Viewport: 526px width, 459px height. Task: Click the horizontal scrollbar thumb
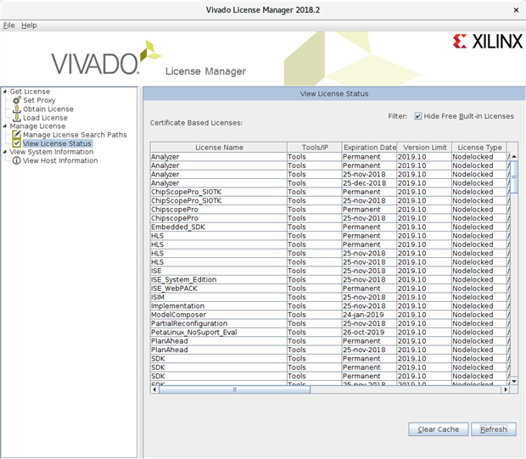tap(234, 389)
